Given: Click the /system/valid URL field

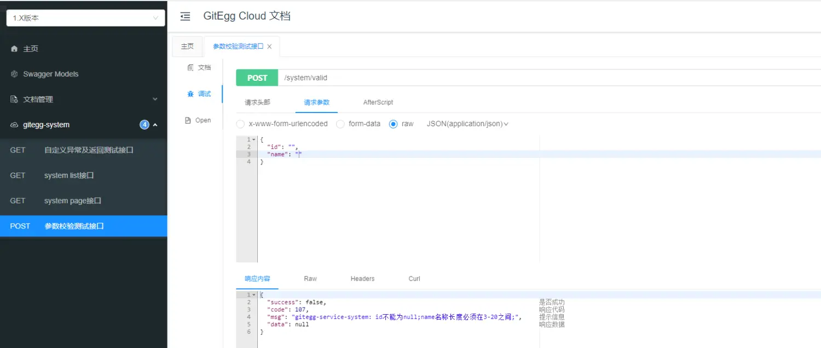Looking at the screenshot, I should click(x=550, y=78).
